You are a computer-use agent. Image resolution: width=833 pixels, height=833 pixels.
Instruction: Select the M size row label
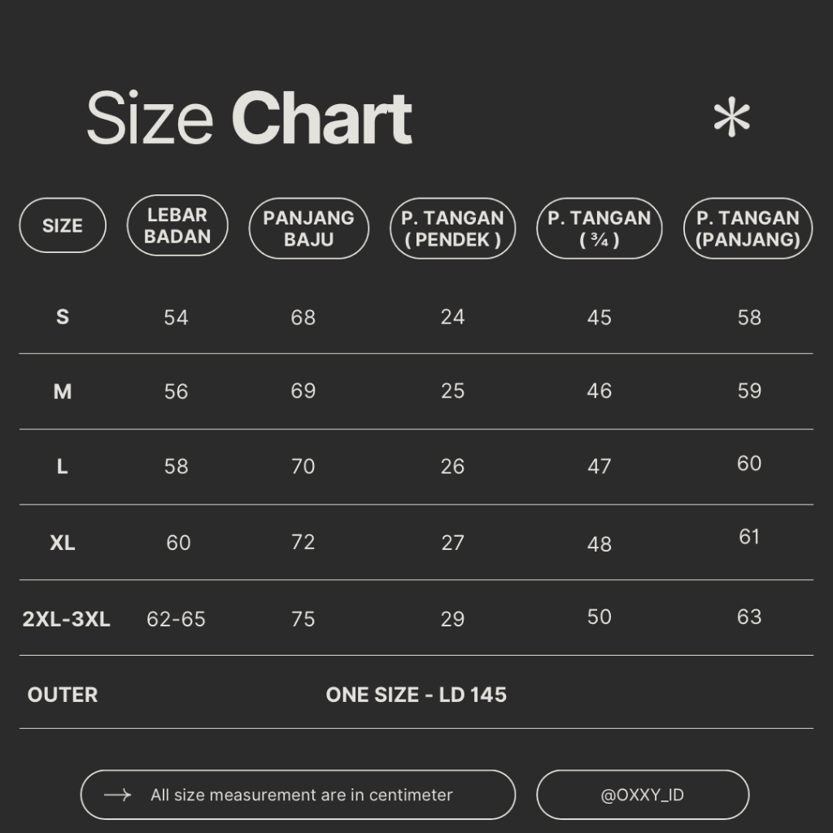(63, 392)
